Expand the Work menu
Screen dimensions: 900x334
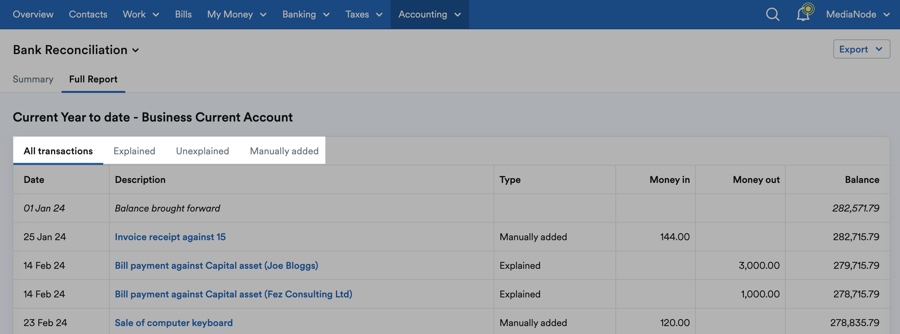[141, 14]
